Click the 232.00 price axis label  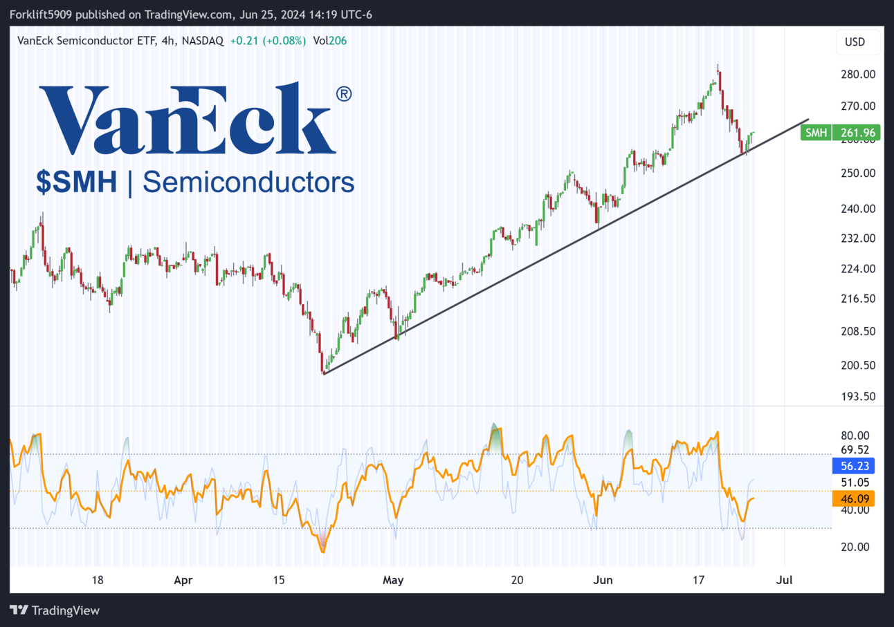pos(857,238)
